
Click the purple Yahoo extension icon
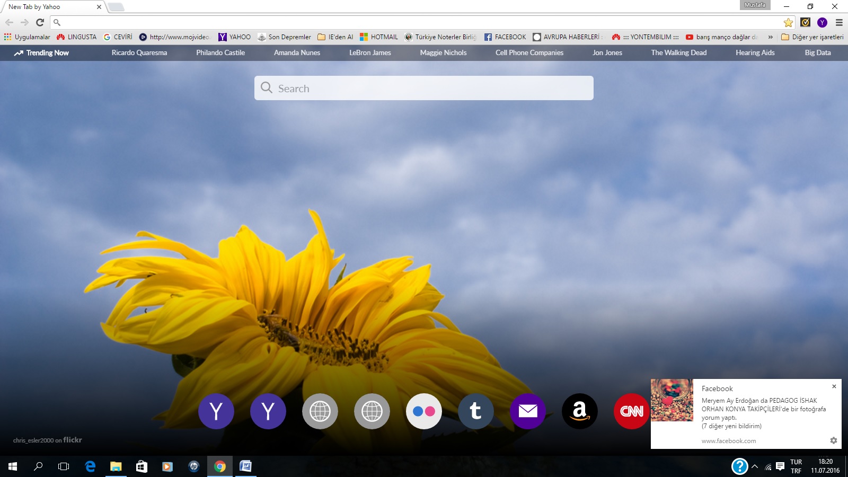[x=822, y=22]
